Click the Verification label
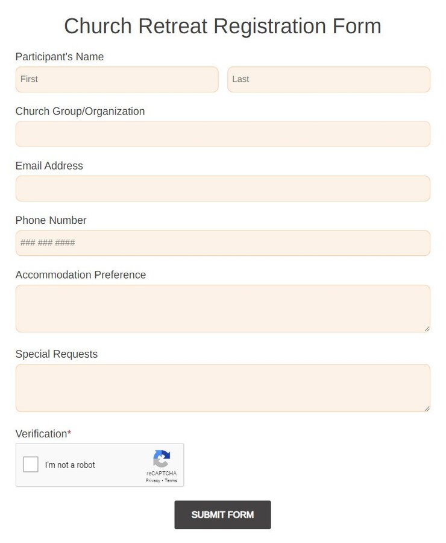This screenshot has height=543, width=446. pos(41,433)
